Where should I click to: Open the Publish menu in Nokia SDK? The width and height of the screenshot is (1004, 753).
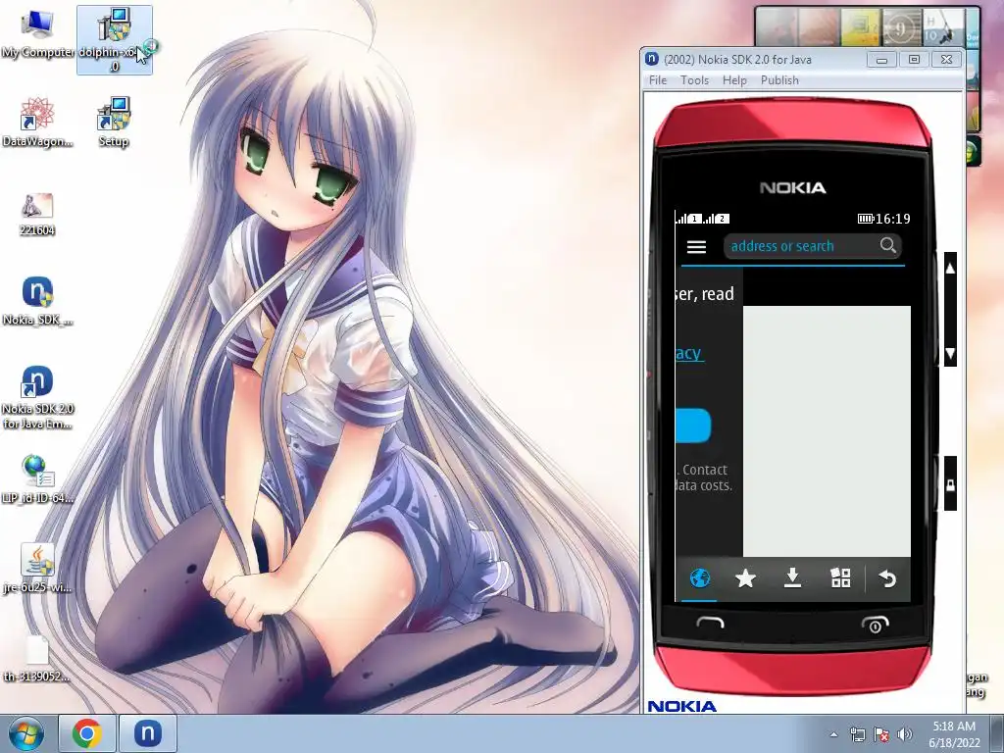click(x=779, y=80)
